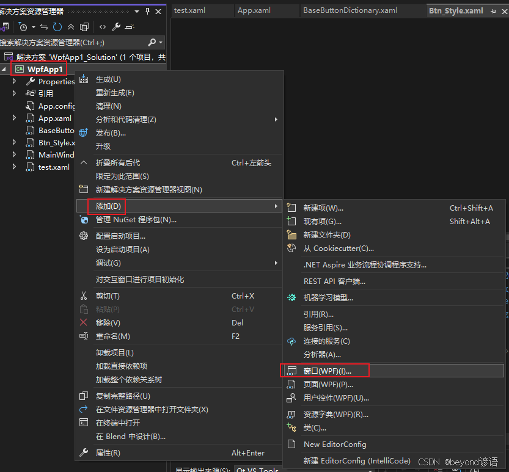Click scissors icon beside 剪切(T)
Viewport: 509px width, 472px height.
tap(84, 296)
